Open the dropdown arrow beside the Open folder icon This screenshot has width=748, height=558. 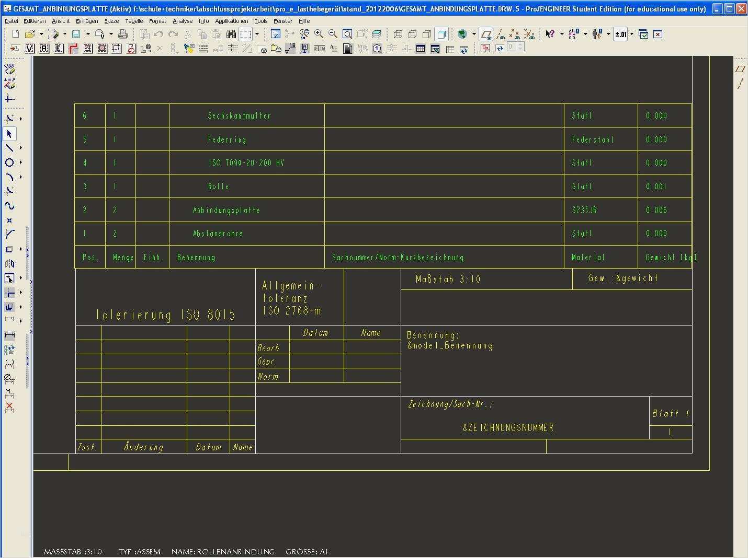coord(41,34)
